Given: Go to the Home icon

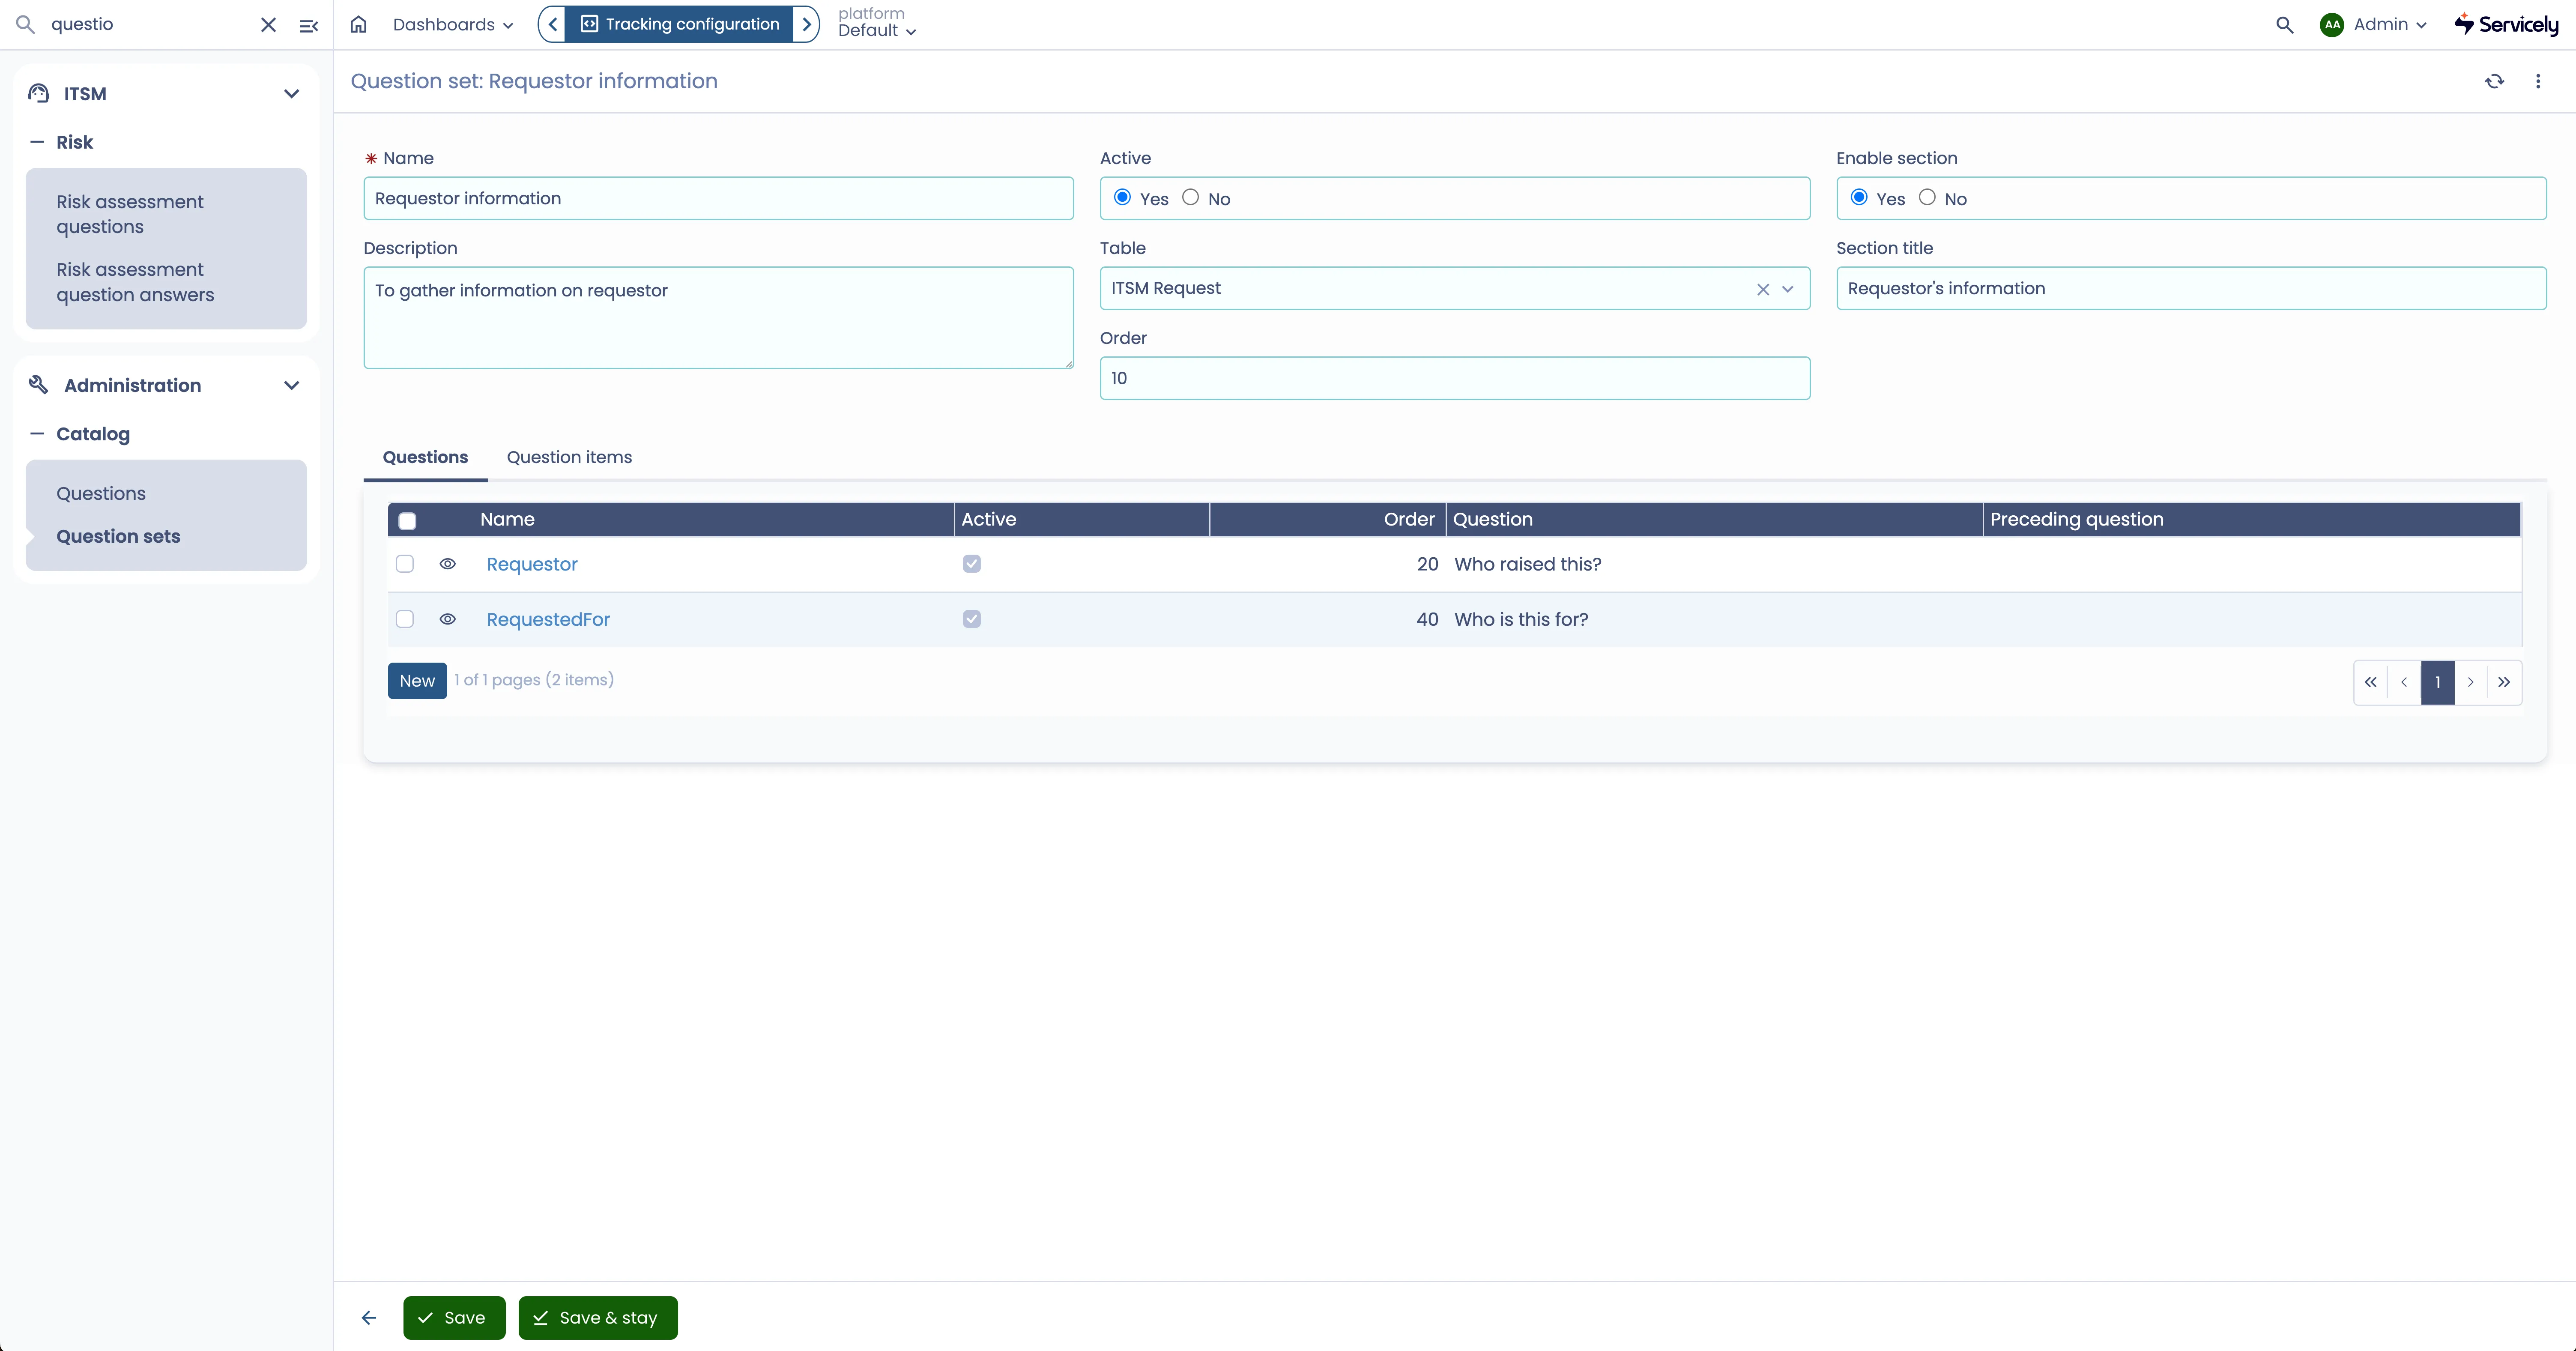Looking at the screenshot, I should 359,25.
